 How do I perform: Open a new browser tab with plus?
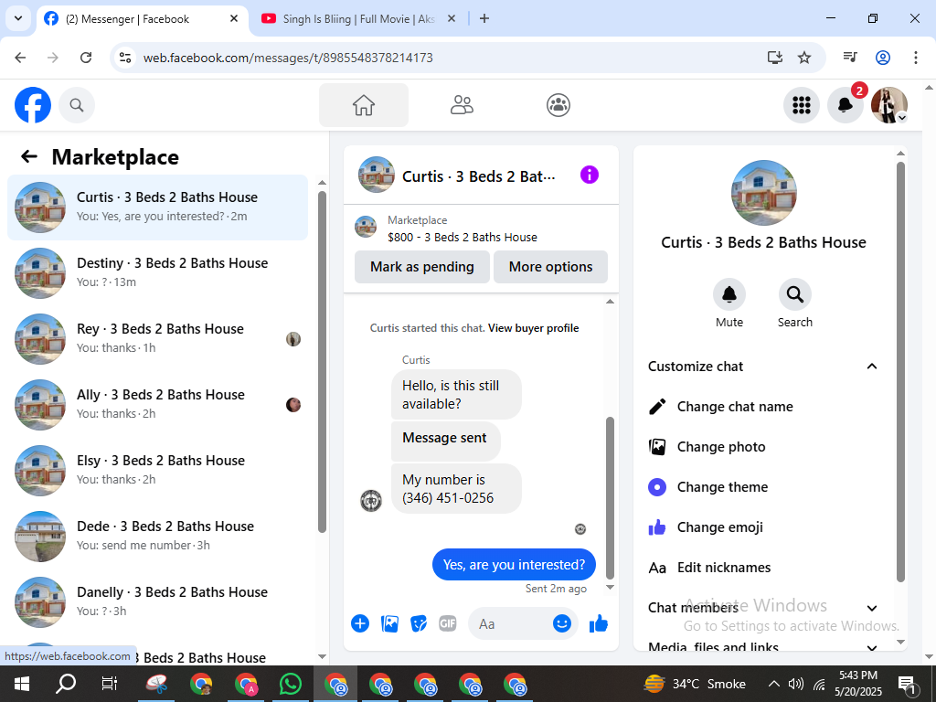484,18
